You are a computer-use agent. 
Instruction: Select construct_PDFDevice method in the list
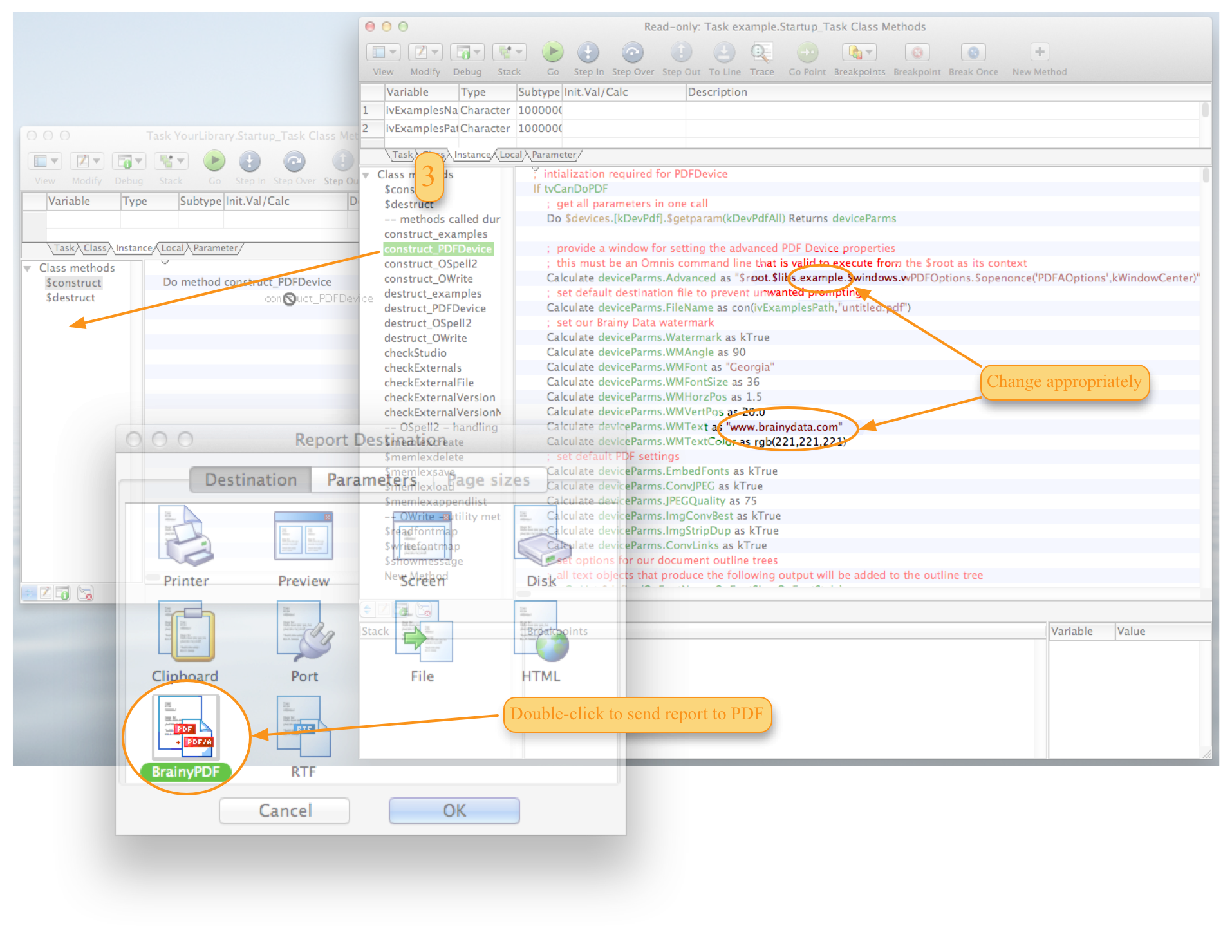[438, 249]
